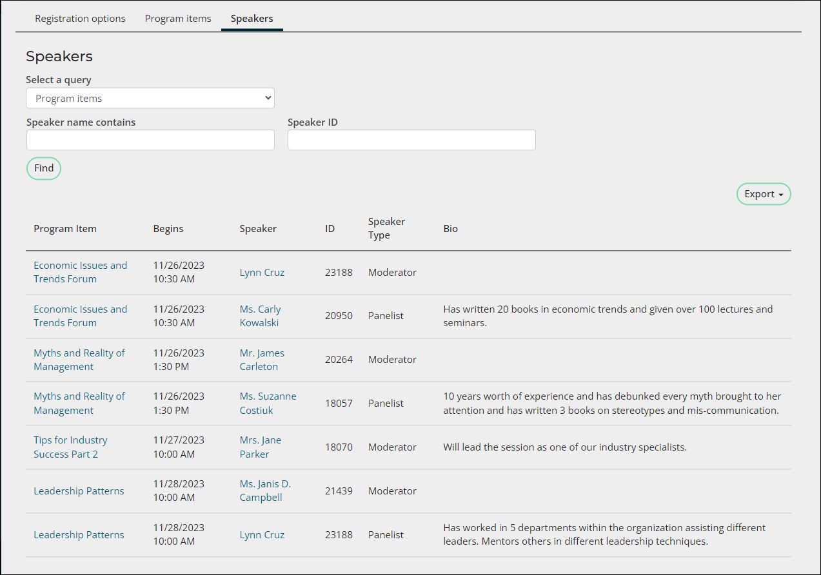Screen dimensions: 821x575
Task: Click the Begins column header
Action: pyautogui.click(x=168, y=228)
